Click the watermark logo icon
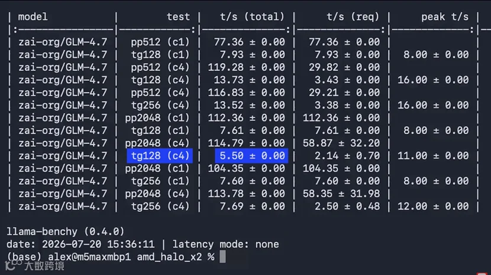491x275 pixels. (x=14, y=265)
